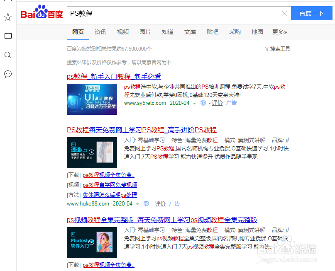Click 评价 link for huke88.com result

tap(160, 203)
